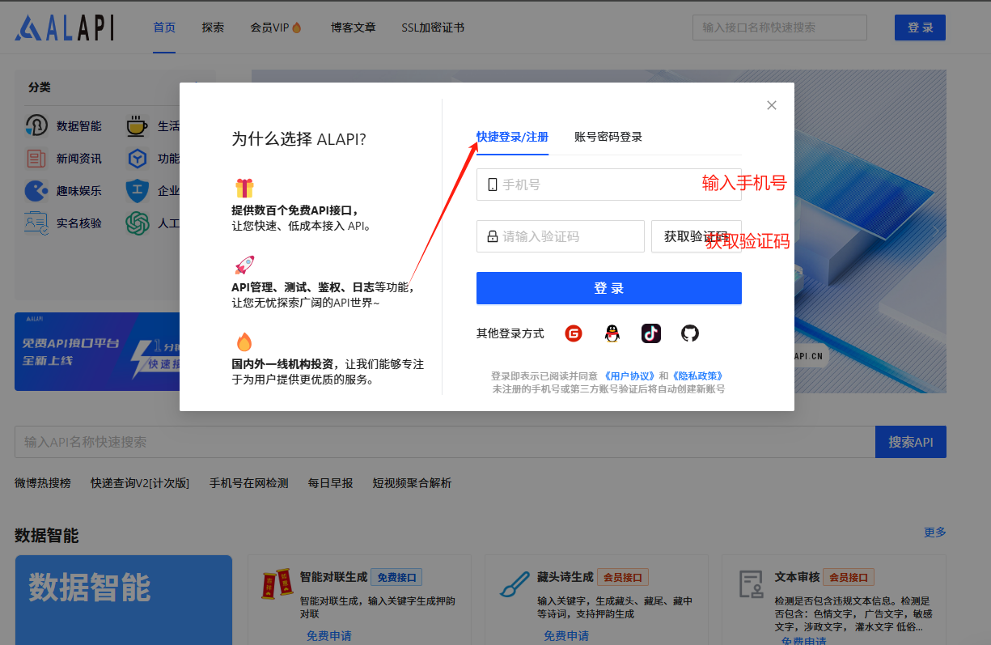Click 获取验证码 to request a code
This screenshot has width=991, height=645.
click(x=697, y=236)
